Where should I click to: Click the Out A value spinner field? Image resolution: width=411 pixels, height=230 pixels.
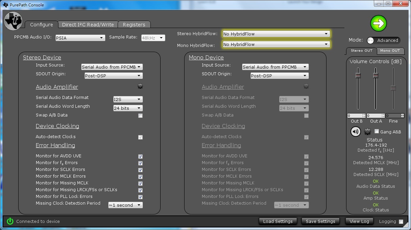click(376, 116)
